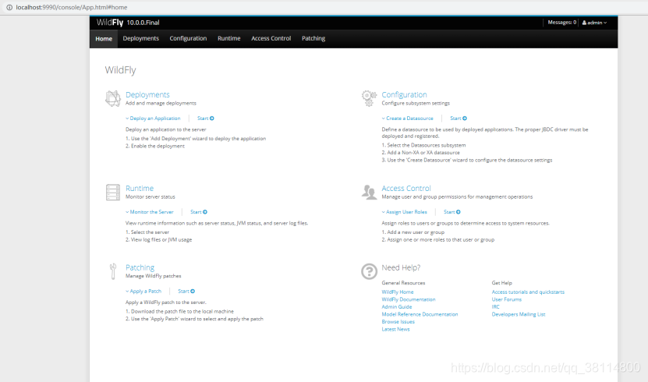This screenshot has height=382, width=648.
Task: Open the Latest News link
Action: click(x=395, y=329)
